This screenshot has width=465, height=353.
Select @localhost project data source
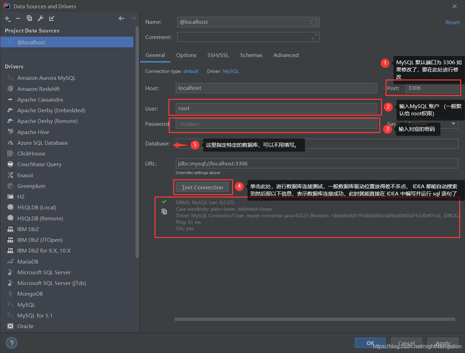67,42
